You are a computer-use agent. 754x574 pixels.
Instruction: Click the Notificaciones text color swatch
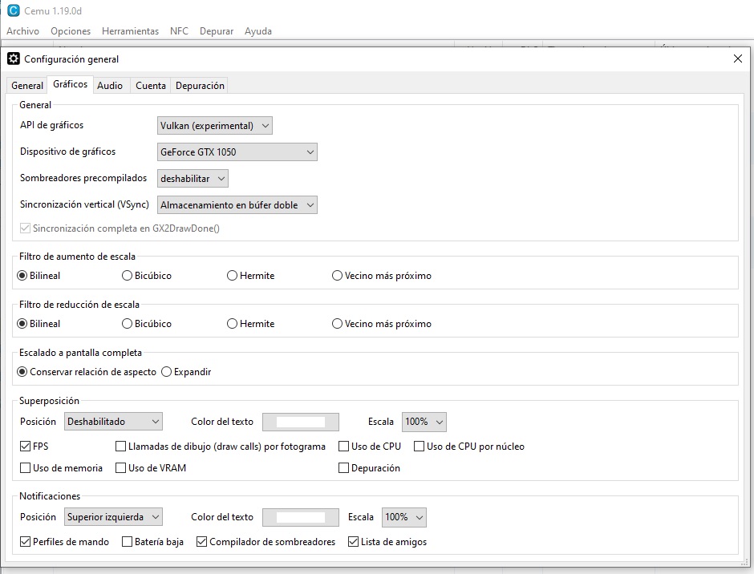point(301,517)
